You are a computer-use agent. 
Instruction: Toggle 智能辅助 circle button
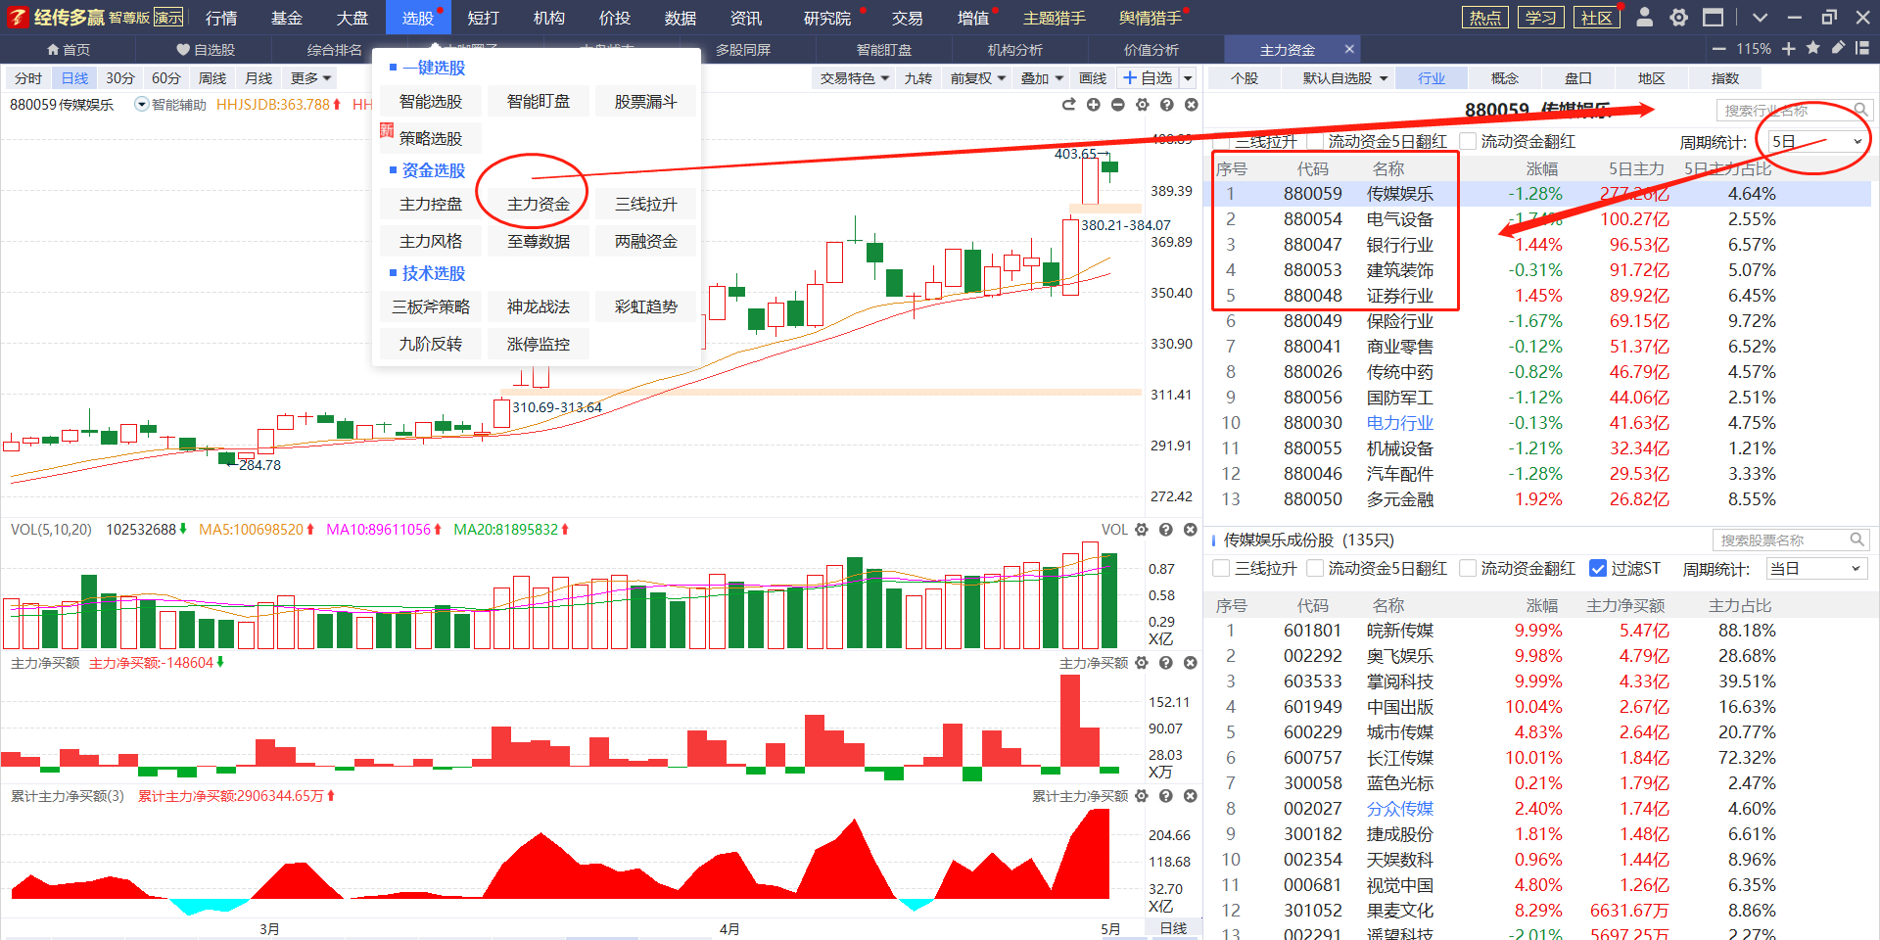(142, 105)
